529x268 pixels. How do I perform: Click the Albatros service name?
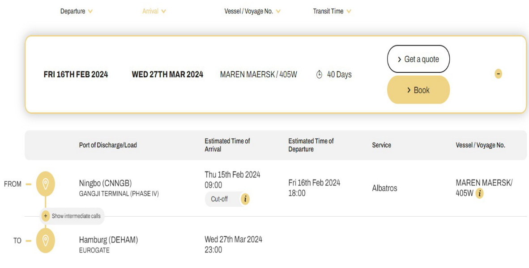click(x=384, y=188)
